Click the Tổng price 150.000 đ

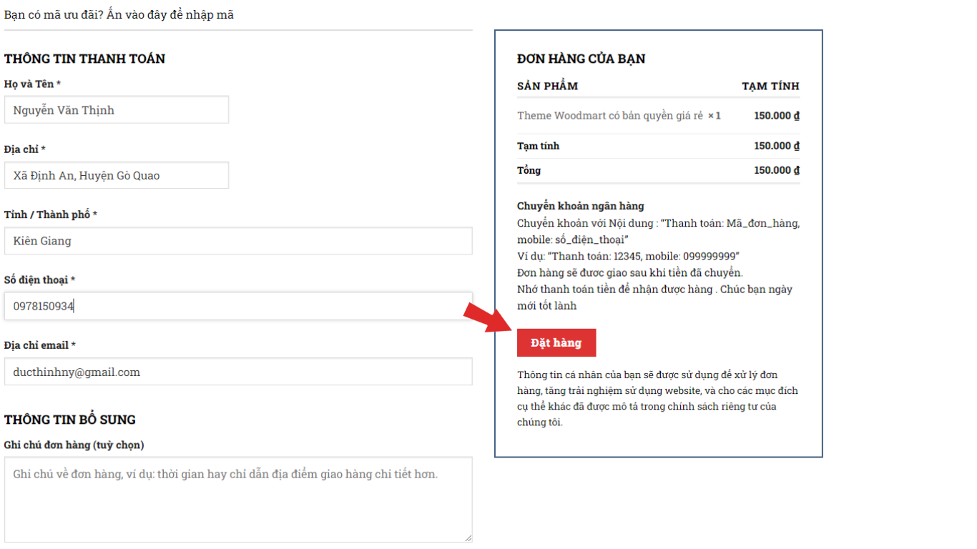[776, 170]
